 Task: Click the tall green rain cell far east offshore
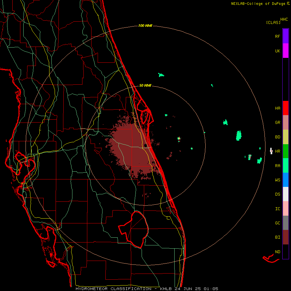[239, 135]
